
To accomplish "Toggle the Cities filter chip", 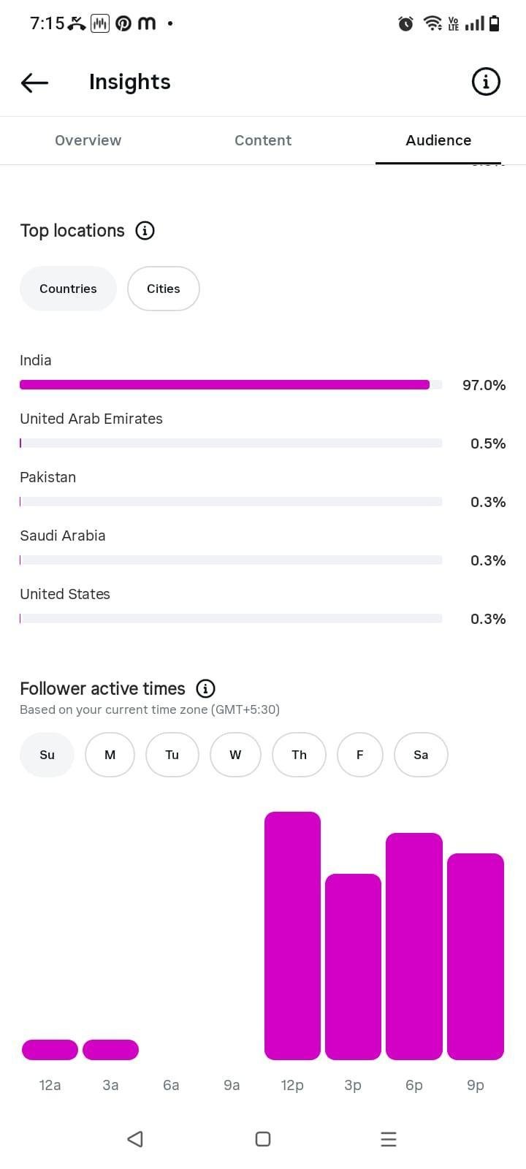I will [164, 289].
